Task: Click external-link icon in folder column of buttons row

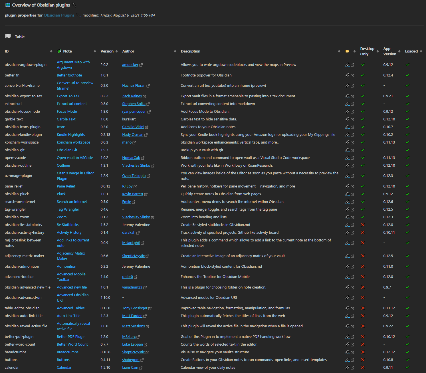Action: 352,360
